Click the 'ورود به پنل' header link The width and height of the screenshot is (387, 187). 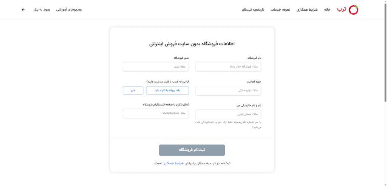(x=42, y=10)
